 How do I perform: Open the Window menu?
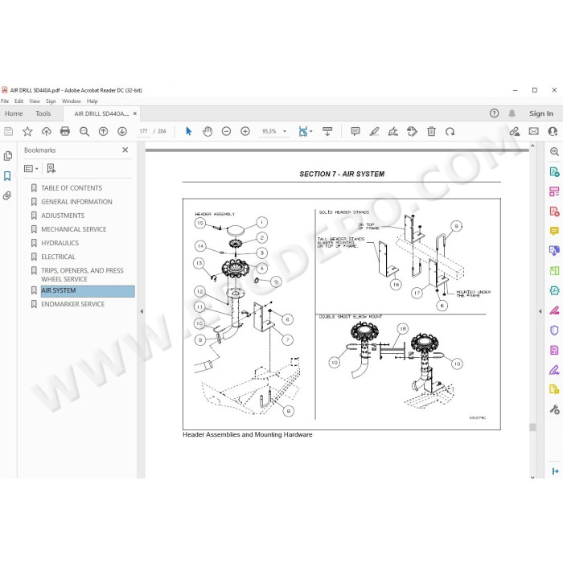click(x=71, y=101)
